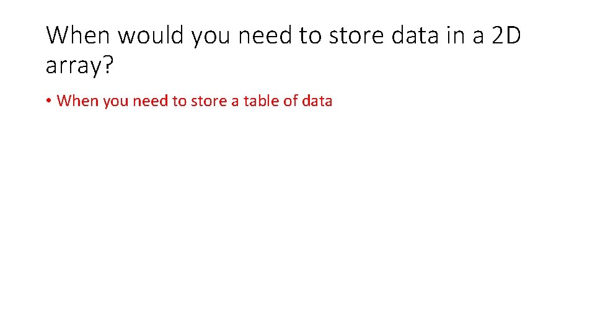
Task: Click the empty white slide body area
Action: 297,220
